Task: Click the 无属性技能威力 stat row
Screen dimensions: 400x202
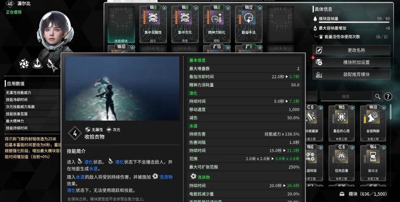Action: [x=32, y=93]
